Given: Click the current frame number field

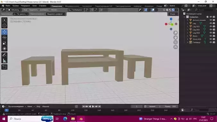Looking at the screenshot, I should 137,107.
